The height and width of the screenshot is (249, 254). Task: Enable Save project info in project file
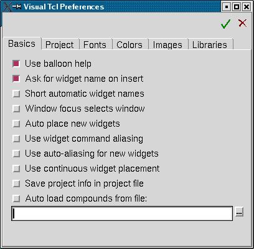(x=16, y=183)
